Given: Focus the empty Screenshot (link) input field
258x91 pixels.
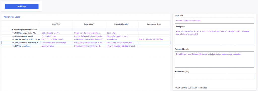Looking at the screenshot, I should 214,76.
